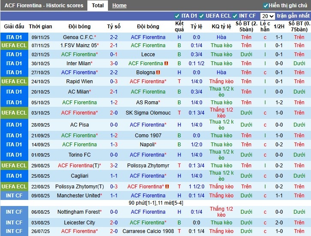Click the 2-0 score against SK Sigma Olomouc
The width and height of the screenshot is (311, 236).
point(114,113)
